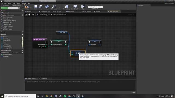175x98 pixels.
Task: Add a new graph with the plus icon
Action: click(22, 11)
